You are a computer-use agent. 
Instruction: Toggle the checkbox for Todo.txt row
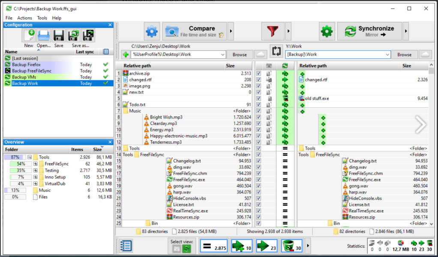258,105
